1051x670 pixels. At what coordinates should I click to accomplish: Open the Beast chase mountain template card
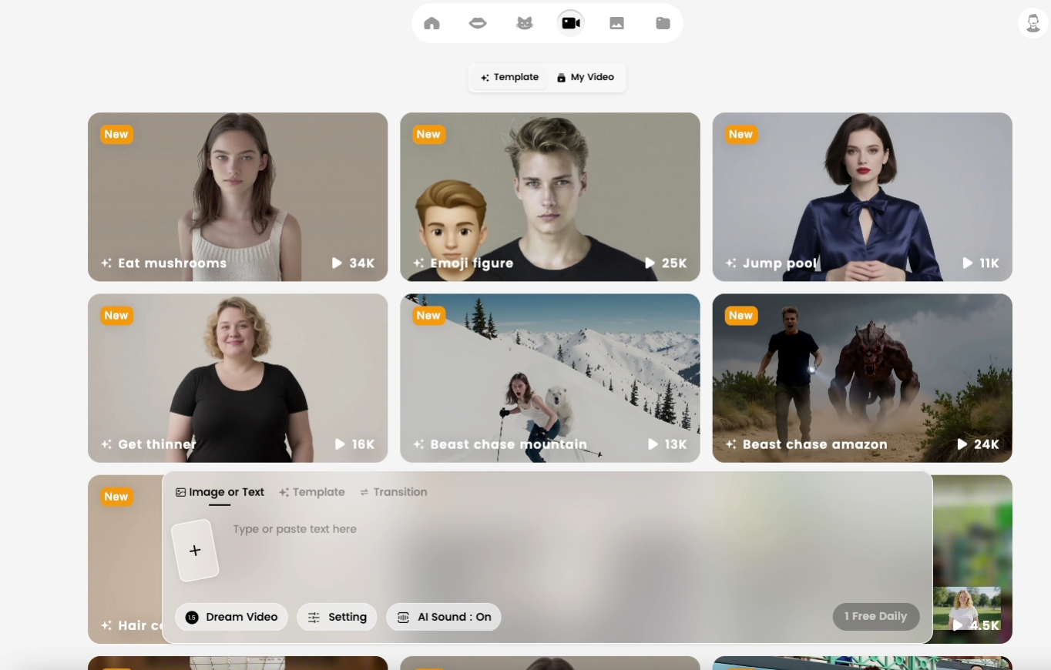550,378
